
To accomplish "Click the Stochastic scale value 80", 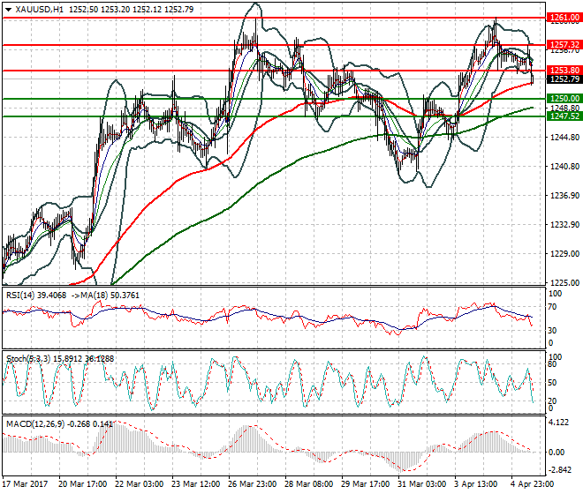I will click(x=552, y=364).
